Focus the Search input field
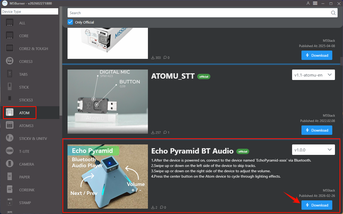Image resolution: width=343 pixels, height=214 pixels. (x=198, y=13)
